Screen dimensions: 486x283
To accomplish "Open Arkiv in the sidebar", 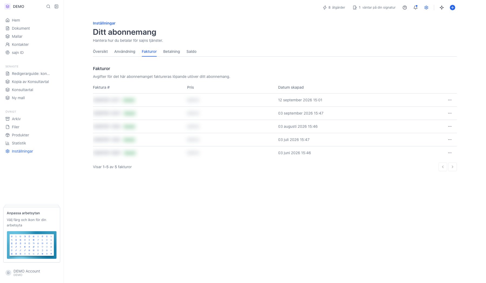I will pyautogui.click(x=32, y=119).
